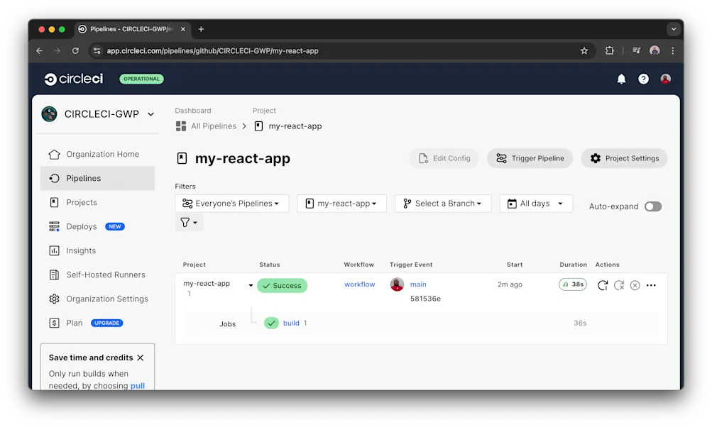Click the OPERATIONAL status badge
The height and width of the screenshot is (427, 712).
[142, 79]
